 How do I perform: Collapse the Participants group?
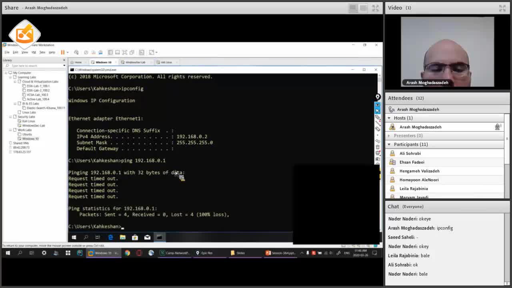[x=389, y=144]
